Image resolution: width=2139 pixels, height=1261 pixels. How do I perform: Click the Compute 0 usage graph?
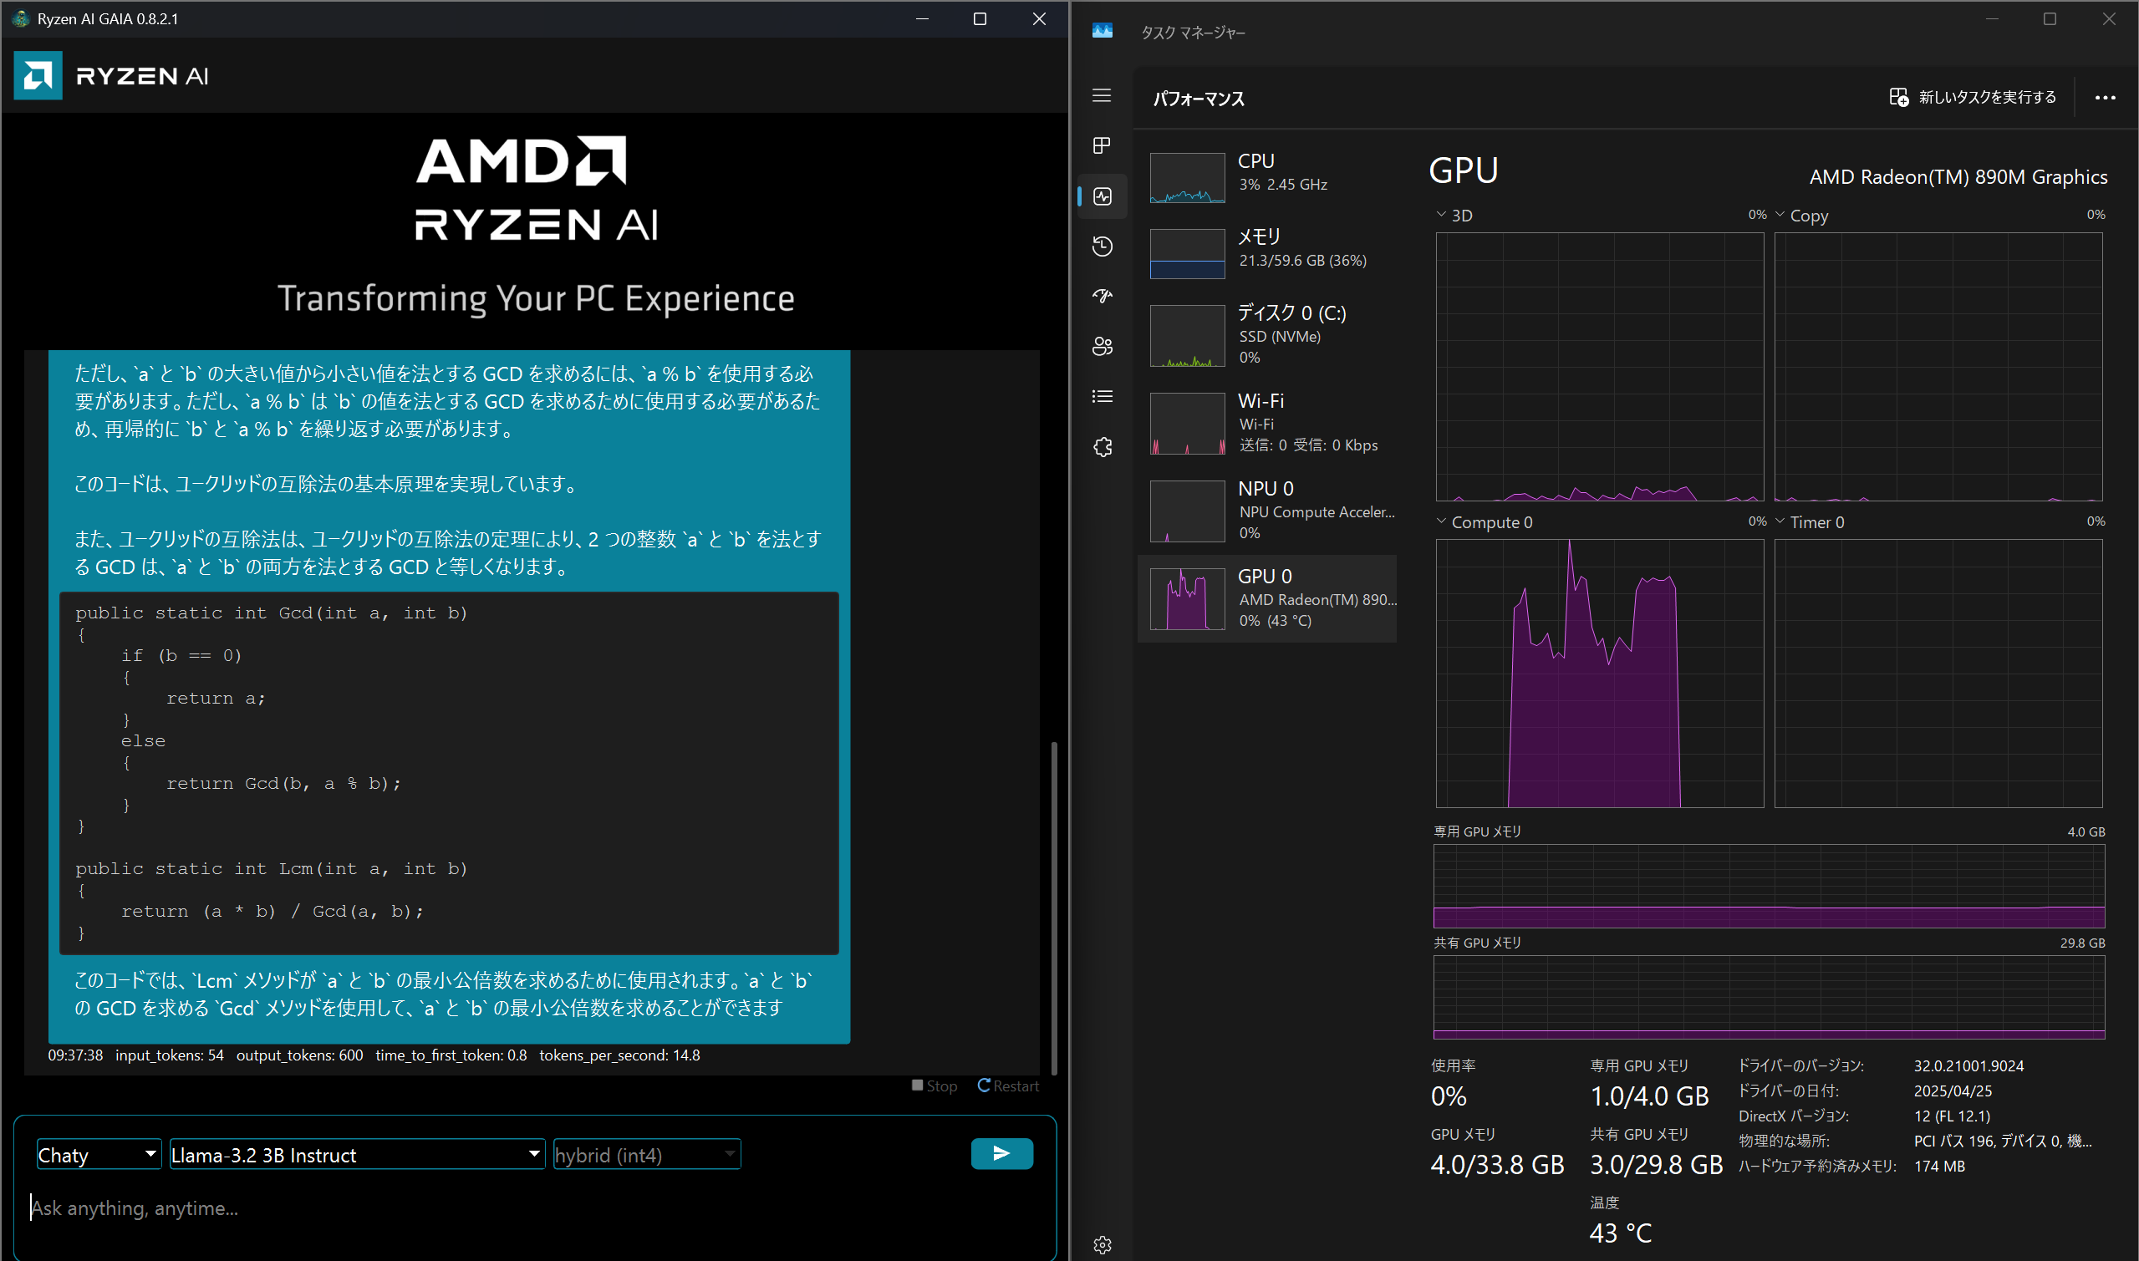click(1599, 673)
